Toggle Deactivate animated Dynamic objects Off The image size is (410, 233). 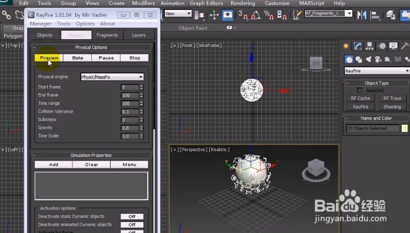coord(132,225)
